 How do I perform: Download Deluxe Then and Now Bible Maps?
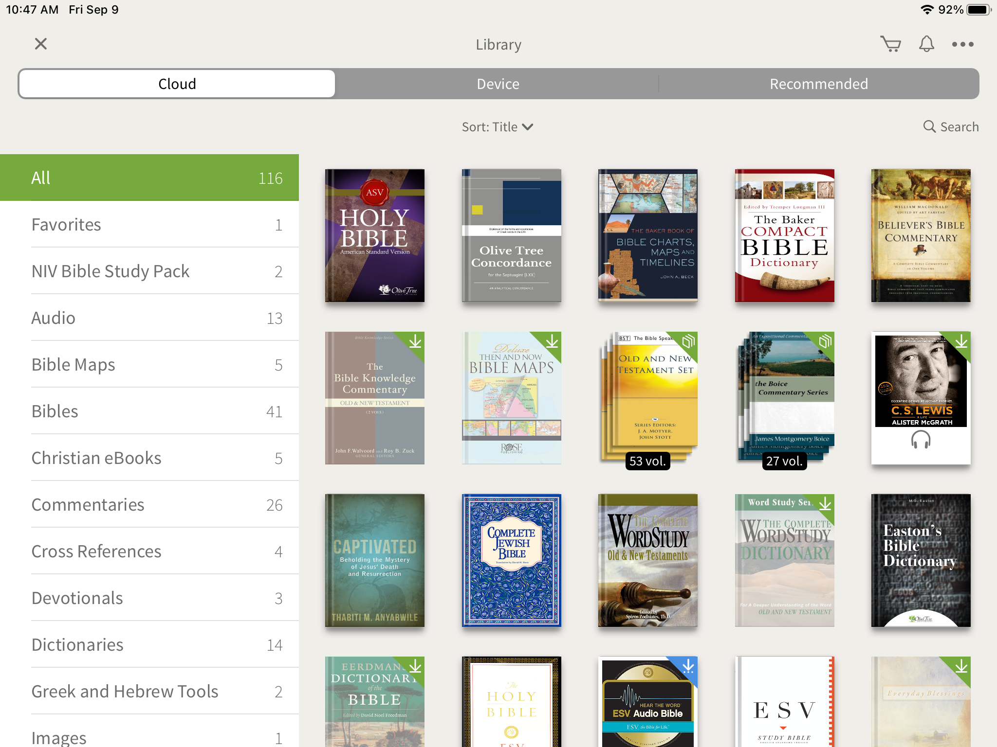point(552,342)
